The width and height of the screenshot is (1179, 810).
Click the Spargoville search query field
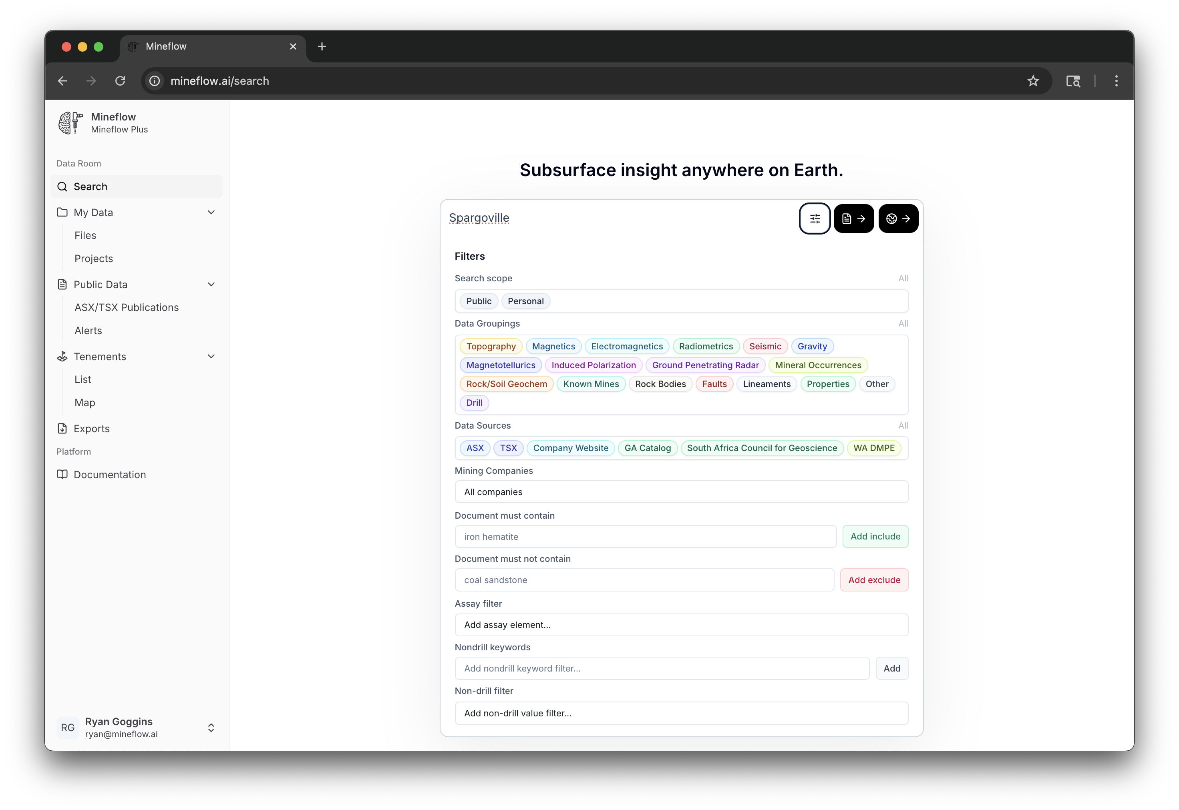tap(479, 217)
